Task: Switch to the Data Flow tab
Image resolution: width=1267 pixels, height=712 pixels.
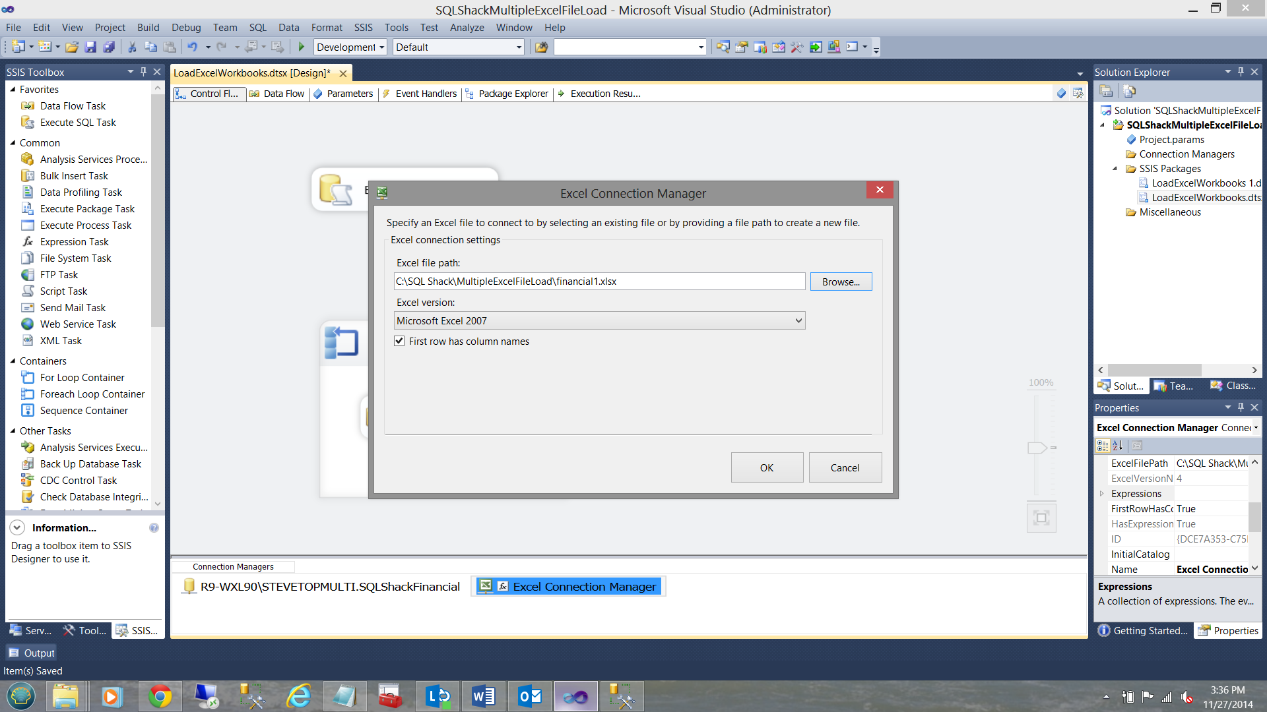Action: (277, 94)
